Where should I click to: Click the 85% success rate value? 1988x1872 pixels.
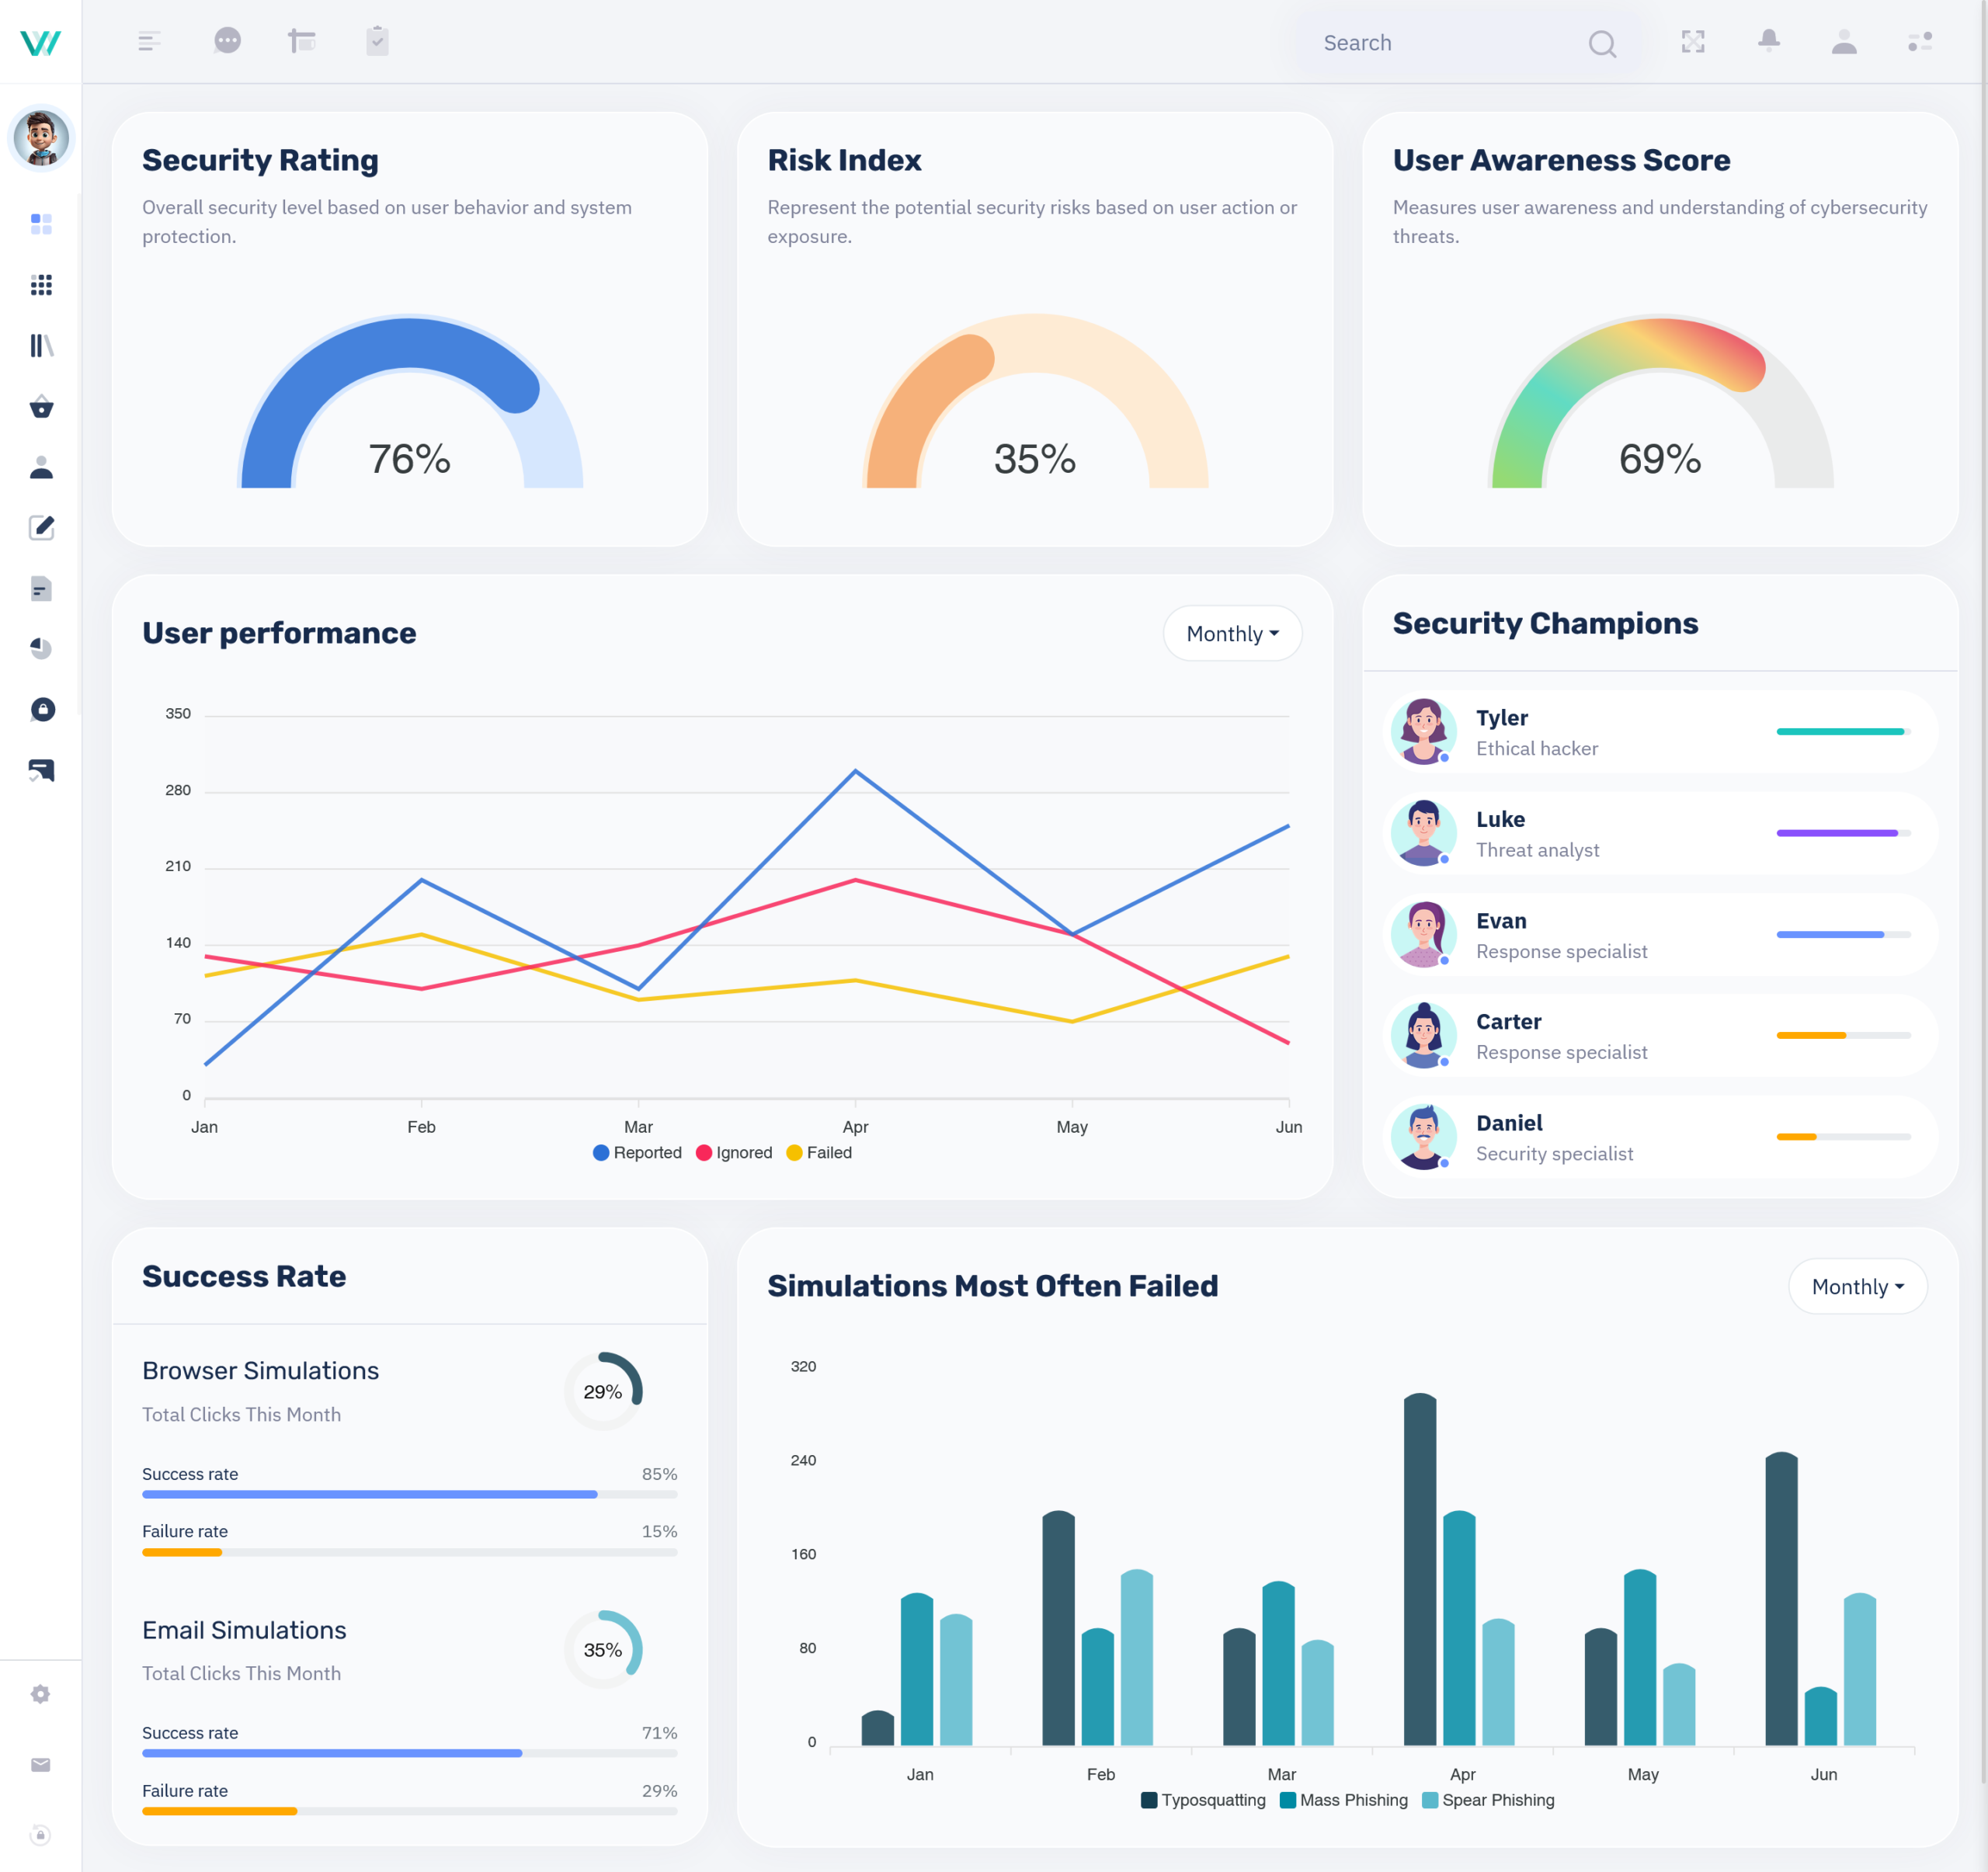(x=659, y=1474)
